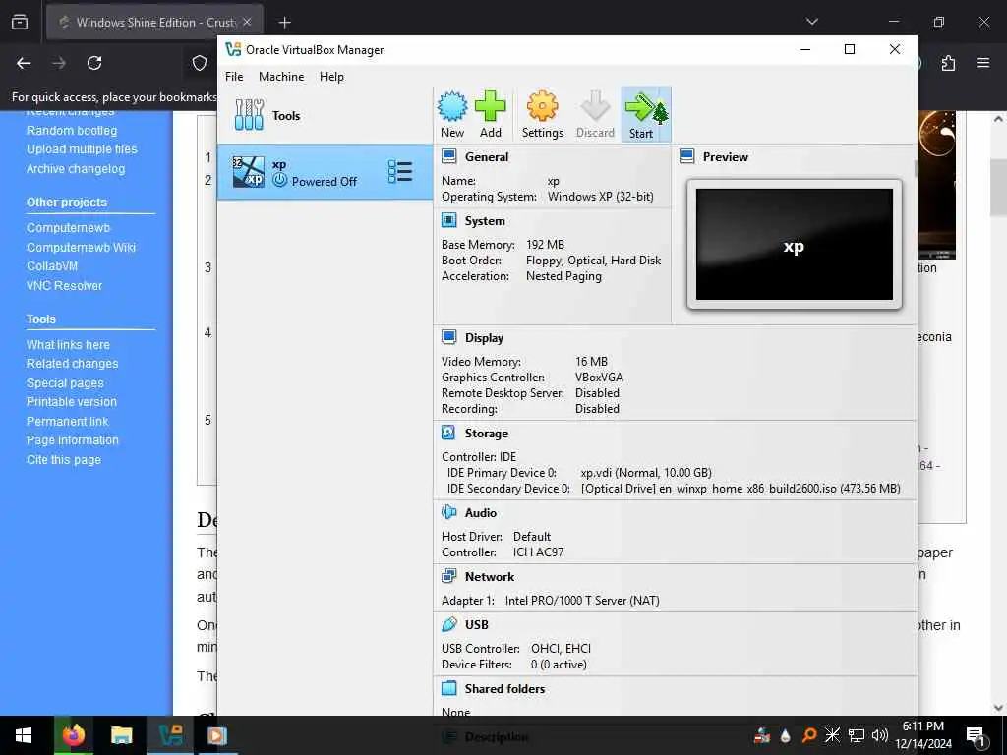
Task: Click Permanent link in sidebar
Action: 68,421
